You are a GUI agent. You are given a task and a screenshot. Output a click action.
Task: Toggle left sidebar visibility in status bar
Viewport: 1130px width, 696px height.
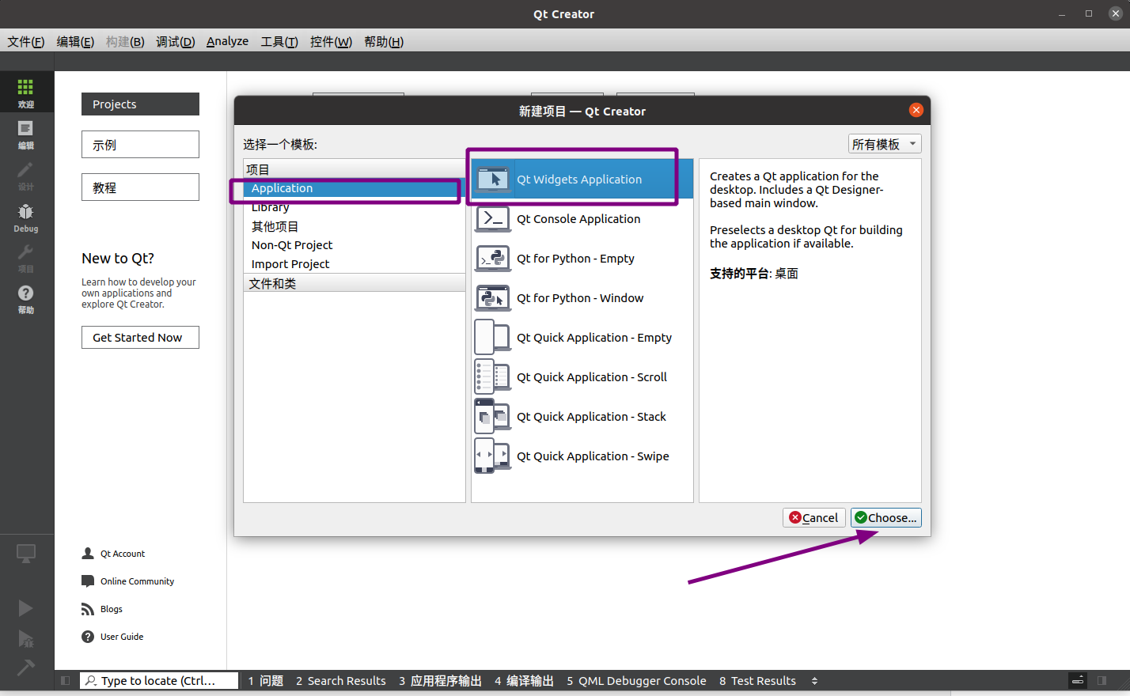click(x=66, y=680)
